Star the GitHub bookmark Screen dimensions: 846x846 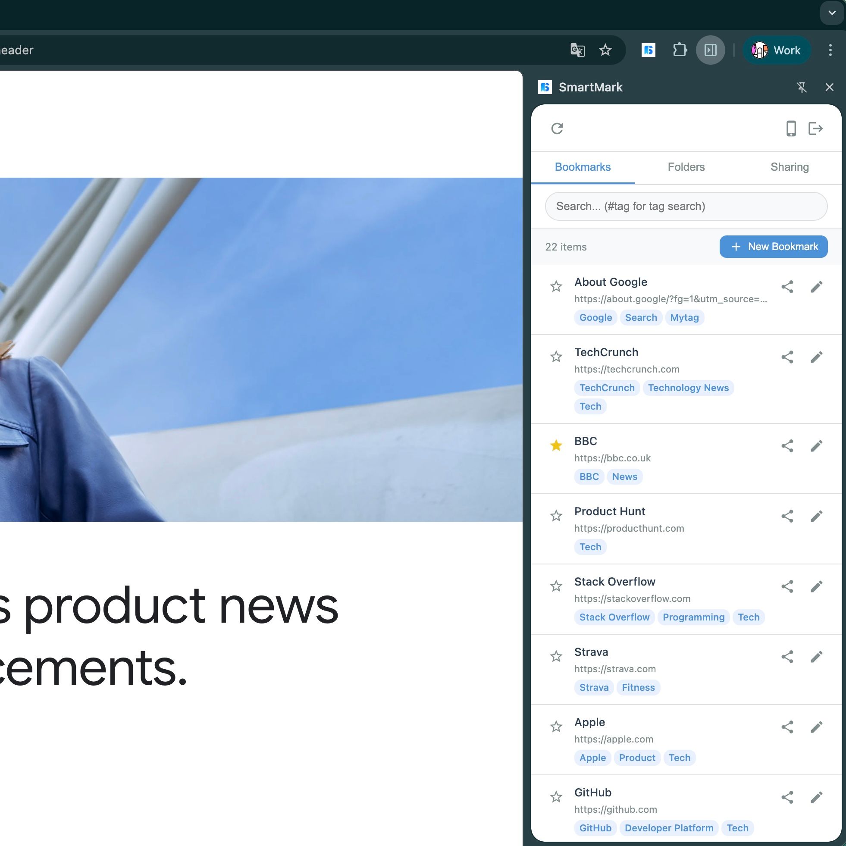click(x=556, y=797)
